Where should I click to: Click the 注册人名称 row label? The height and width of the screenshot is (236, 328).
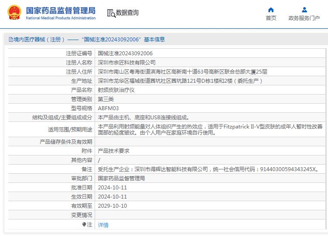click(79, 63)
